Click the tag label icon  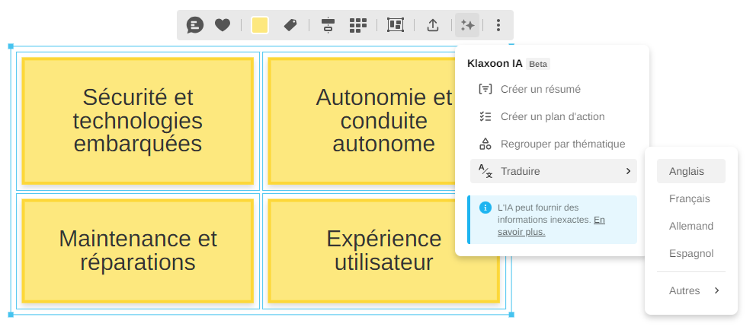click(x=290, y=26)
